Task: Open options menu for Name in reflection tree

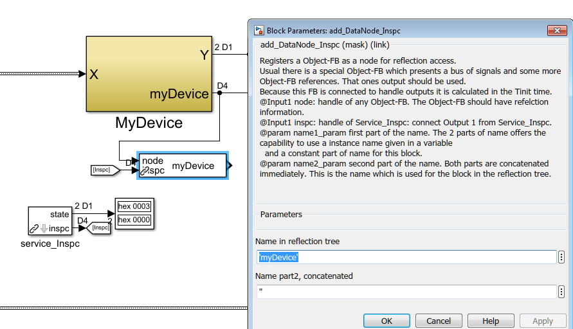Action: [x=561, y=257]
